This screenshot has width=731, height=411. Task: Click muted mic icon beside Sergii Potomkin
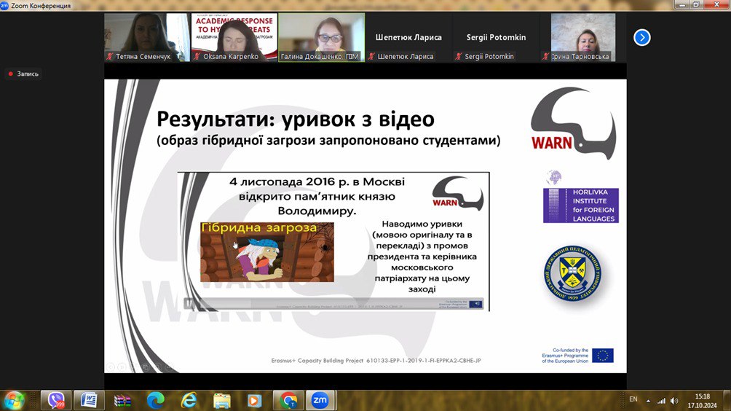(x=459, y=56)
